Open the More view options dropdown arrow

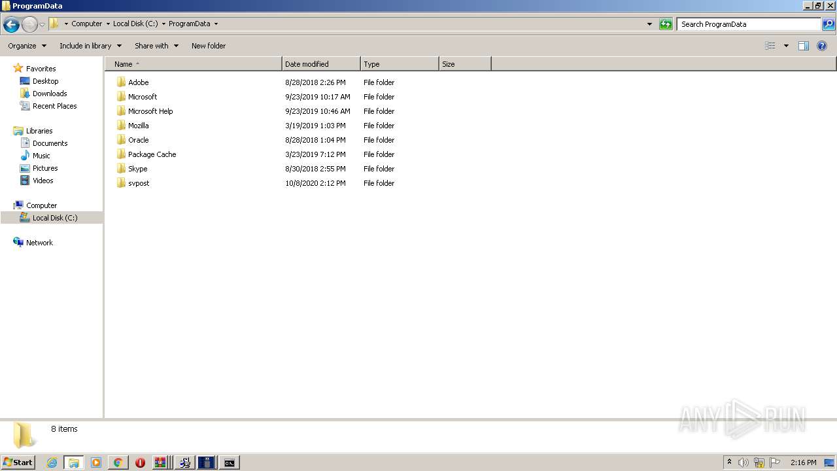tap(786, 46)
